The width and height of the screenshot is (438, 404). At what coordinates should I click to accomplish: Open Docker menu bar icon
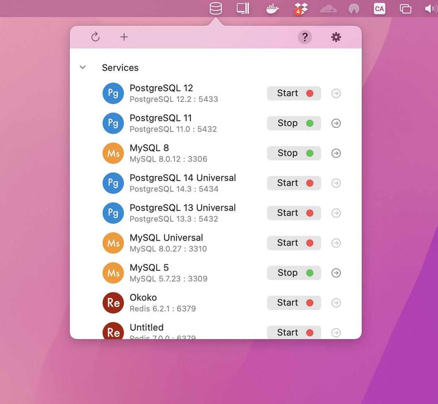(x=273, y=8)
